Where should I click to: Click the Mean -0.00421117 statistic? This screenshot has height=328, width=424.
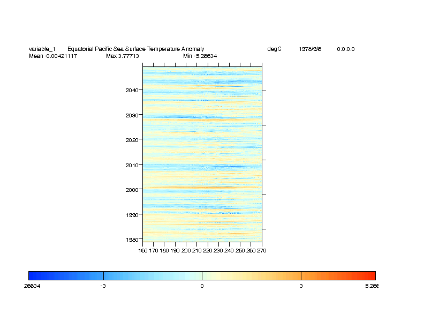pyautogui.click(x=53, y=56)
